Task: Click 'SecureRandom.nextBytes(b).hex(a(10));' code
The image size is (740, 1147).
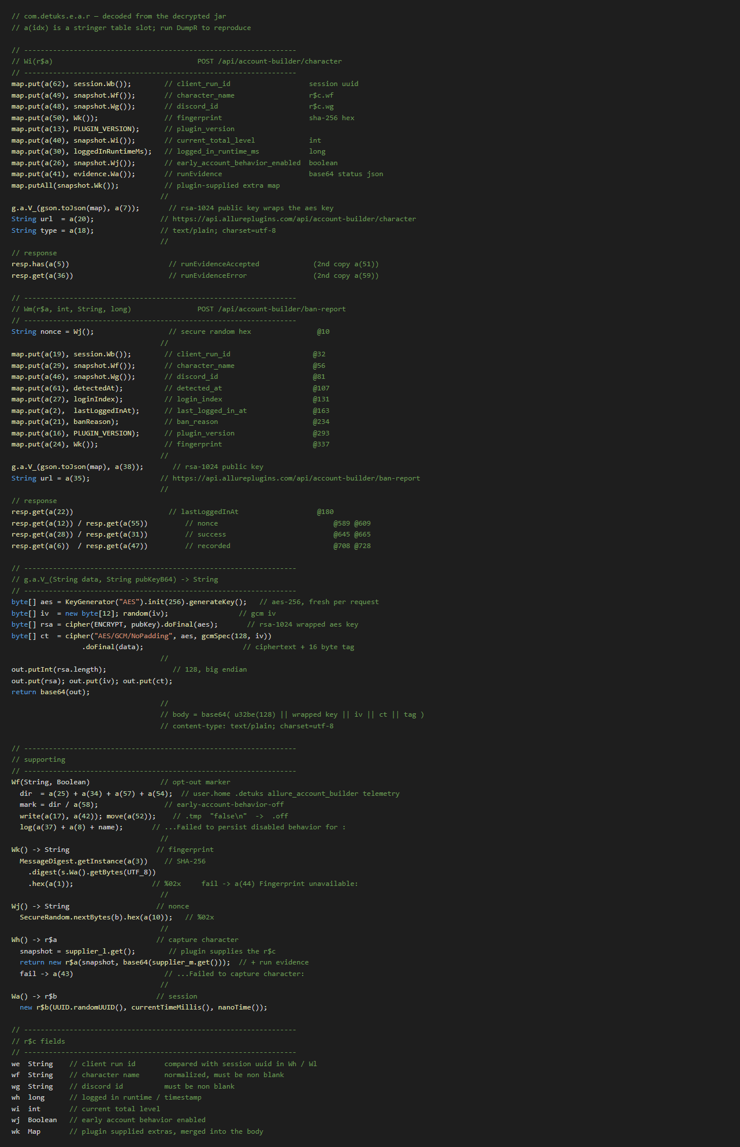Action: (96, 917)
